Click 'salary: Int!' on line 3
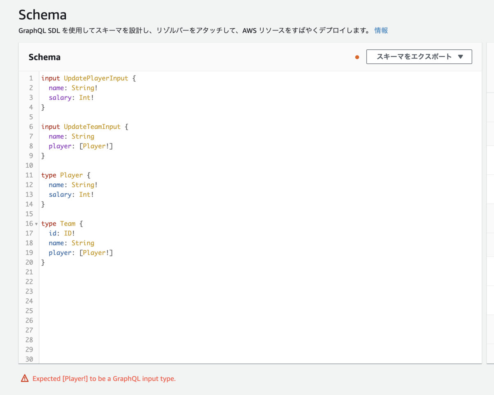Screen dimensions: 494x395 point(71,97)
